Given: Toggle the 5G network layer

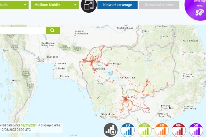Looking at the screenshot, I should [x=196, y=130].
